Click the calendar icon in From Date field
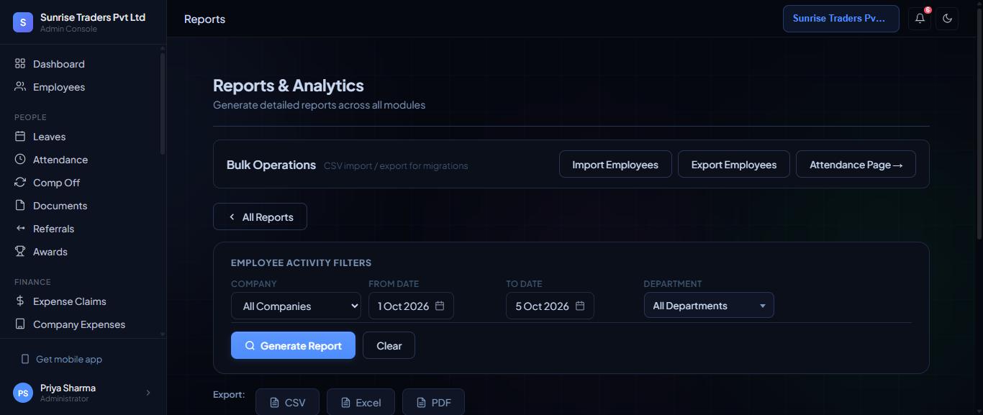Screen dimensions: 983x415 [440, 306]
